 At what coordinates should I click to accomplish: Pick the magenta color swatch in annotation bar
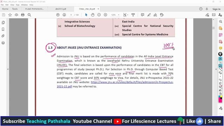(220, 100)
